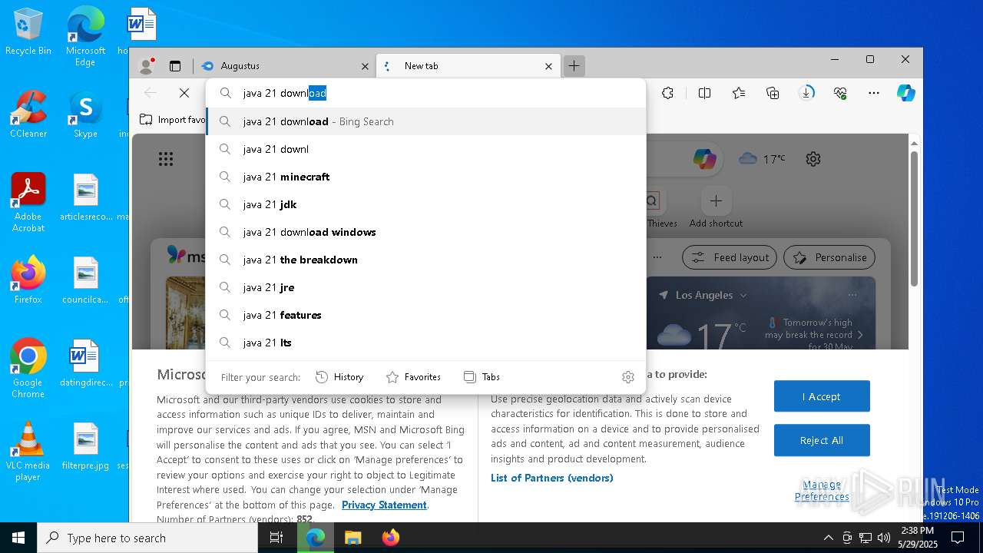Viewport: 983px width, 553px height.
Task: Select suggestion java 21 downl
Action: coord(426,149)
